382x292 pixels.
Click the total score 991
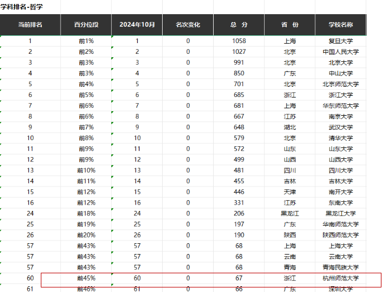click(x=239, y=62)
